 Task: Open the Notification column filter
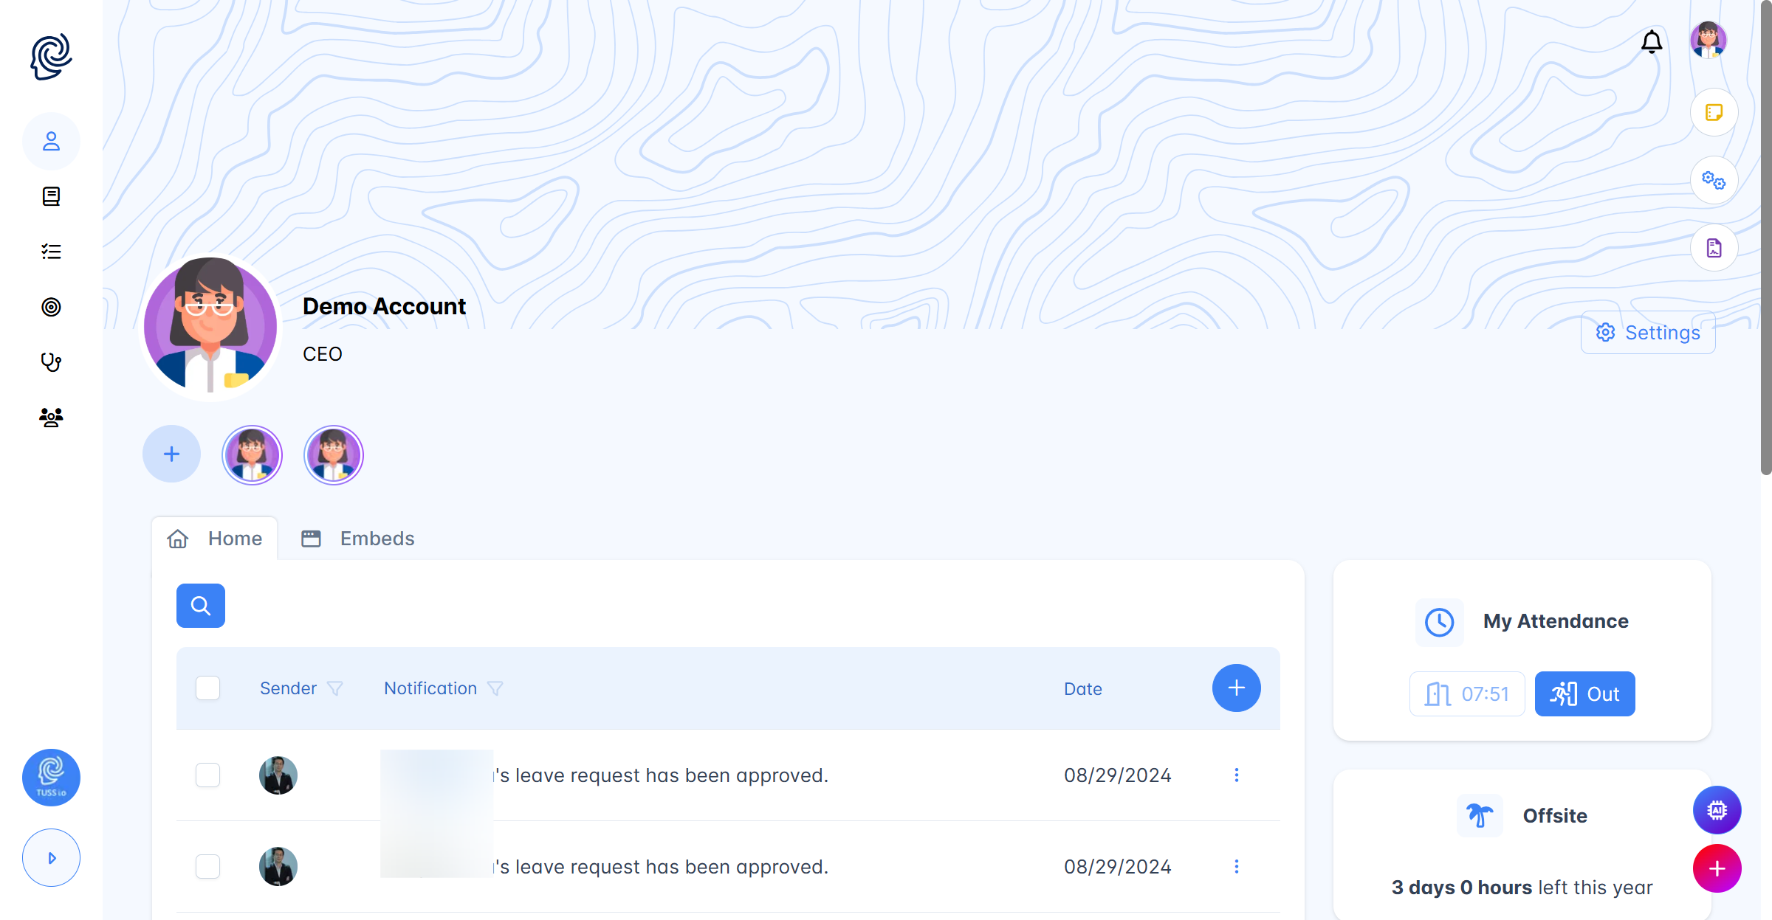click(495, 689)
